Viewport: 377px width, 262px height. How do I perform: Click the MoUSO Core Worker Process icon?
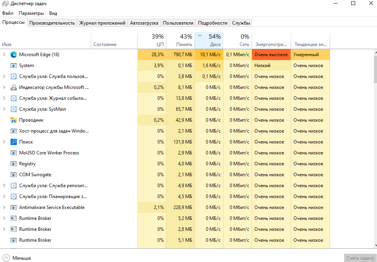(14, 153)
